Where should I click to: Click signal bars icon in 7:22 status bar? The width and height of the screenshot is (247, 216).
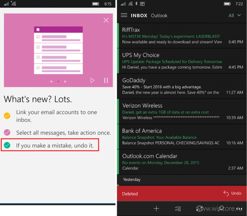123,4
